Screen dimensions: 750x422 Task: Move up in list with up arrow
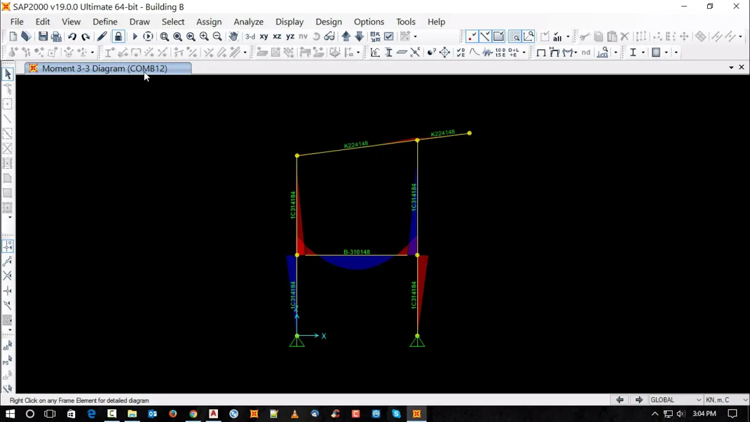346,36
